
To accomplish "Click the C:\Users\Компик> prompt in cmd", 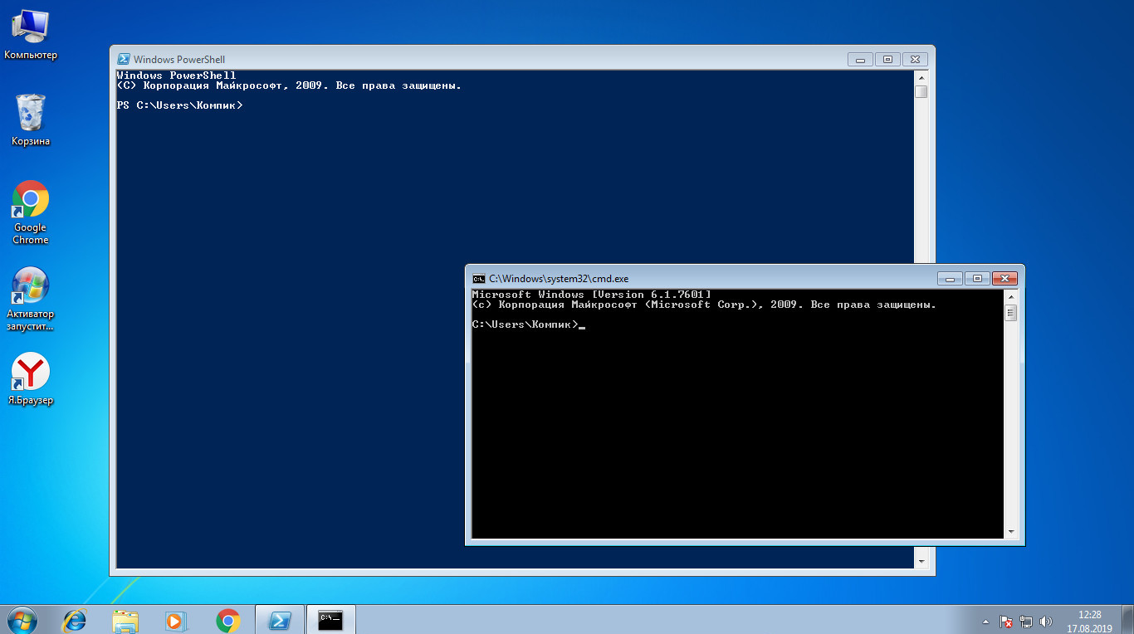I will point(525,324).
